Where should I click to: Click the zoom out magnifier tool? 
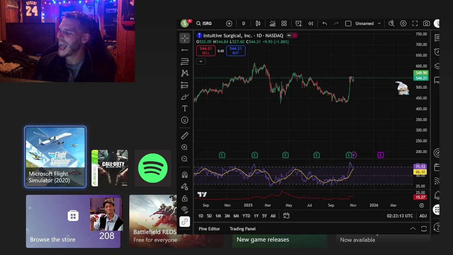[x=185, y=159]
